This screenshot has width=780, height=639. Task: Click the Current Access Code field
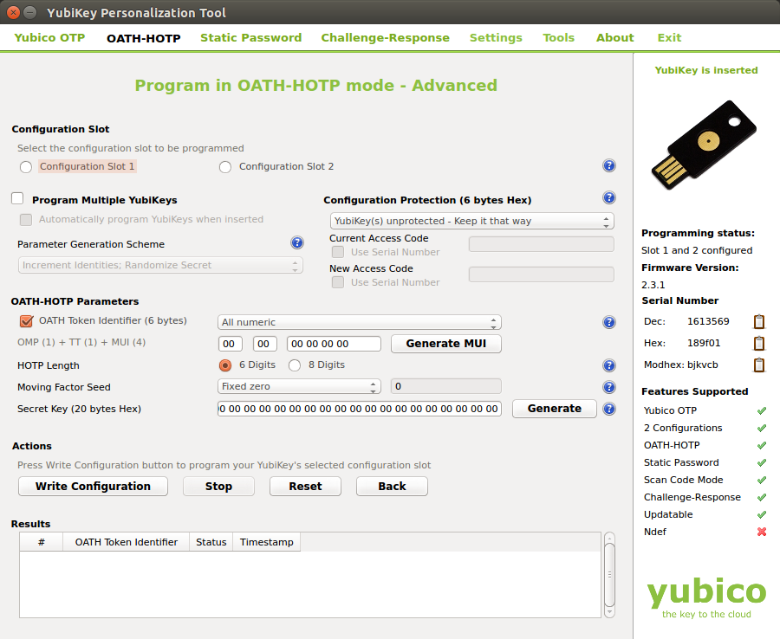(x=541, y=244)
